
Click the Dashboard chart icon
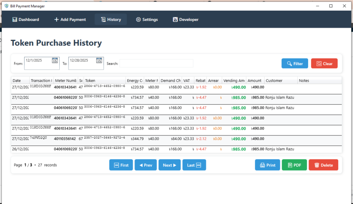click(15, 20)
